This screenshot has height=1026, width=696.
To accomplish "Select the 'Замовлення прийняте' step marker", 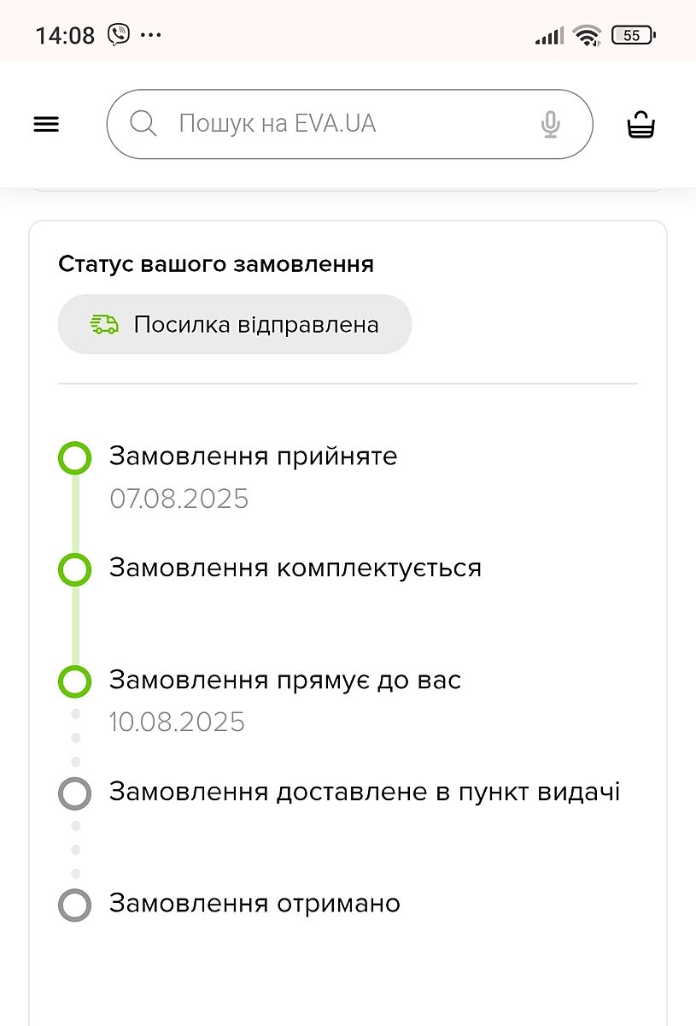I will coord(74,457).
